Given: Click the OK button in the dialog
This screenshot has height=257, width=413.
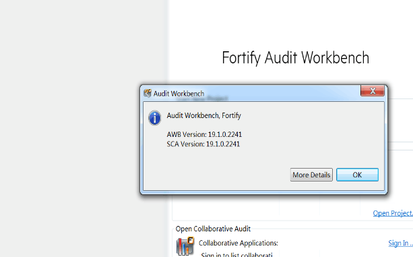Looking at the screenshot, I should coord(357,175).
